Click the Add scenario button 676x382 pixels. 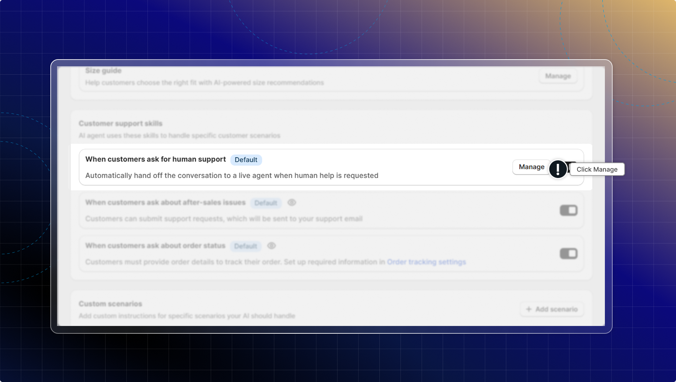tap(552, 309)
